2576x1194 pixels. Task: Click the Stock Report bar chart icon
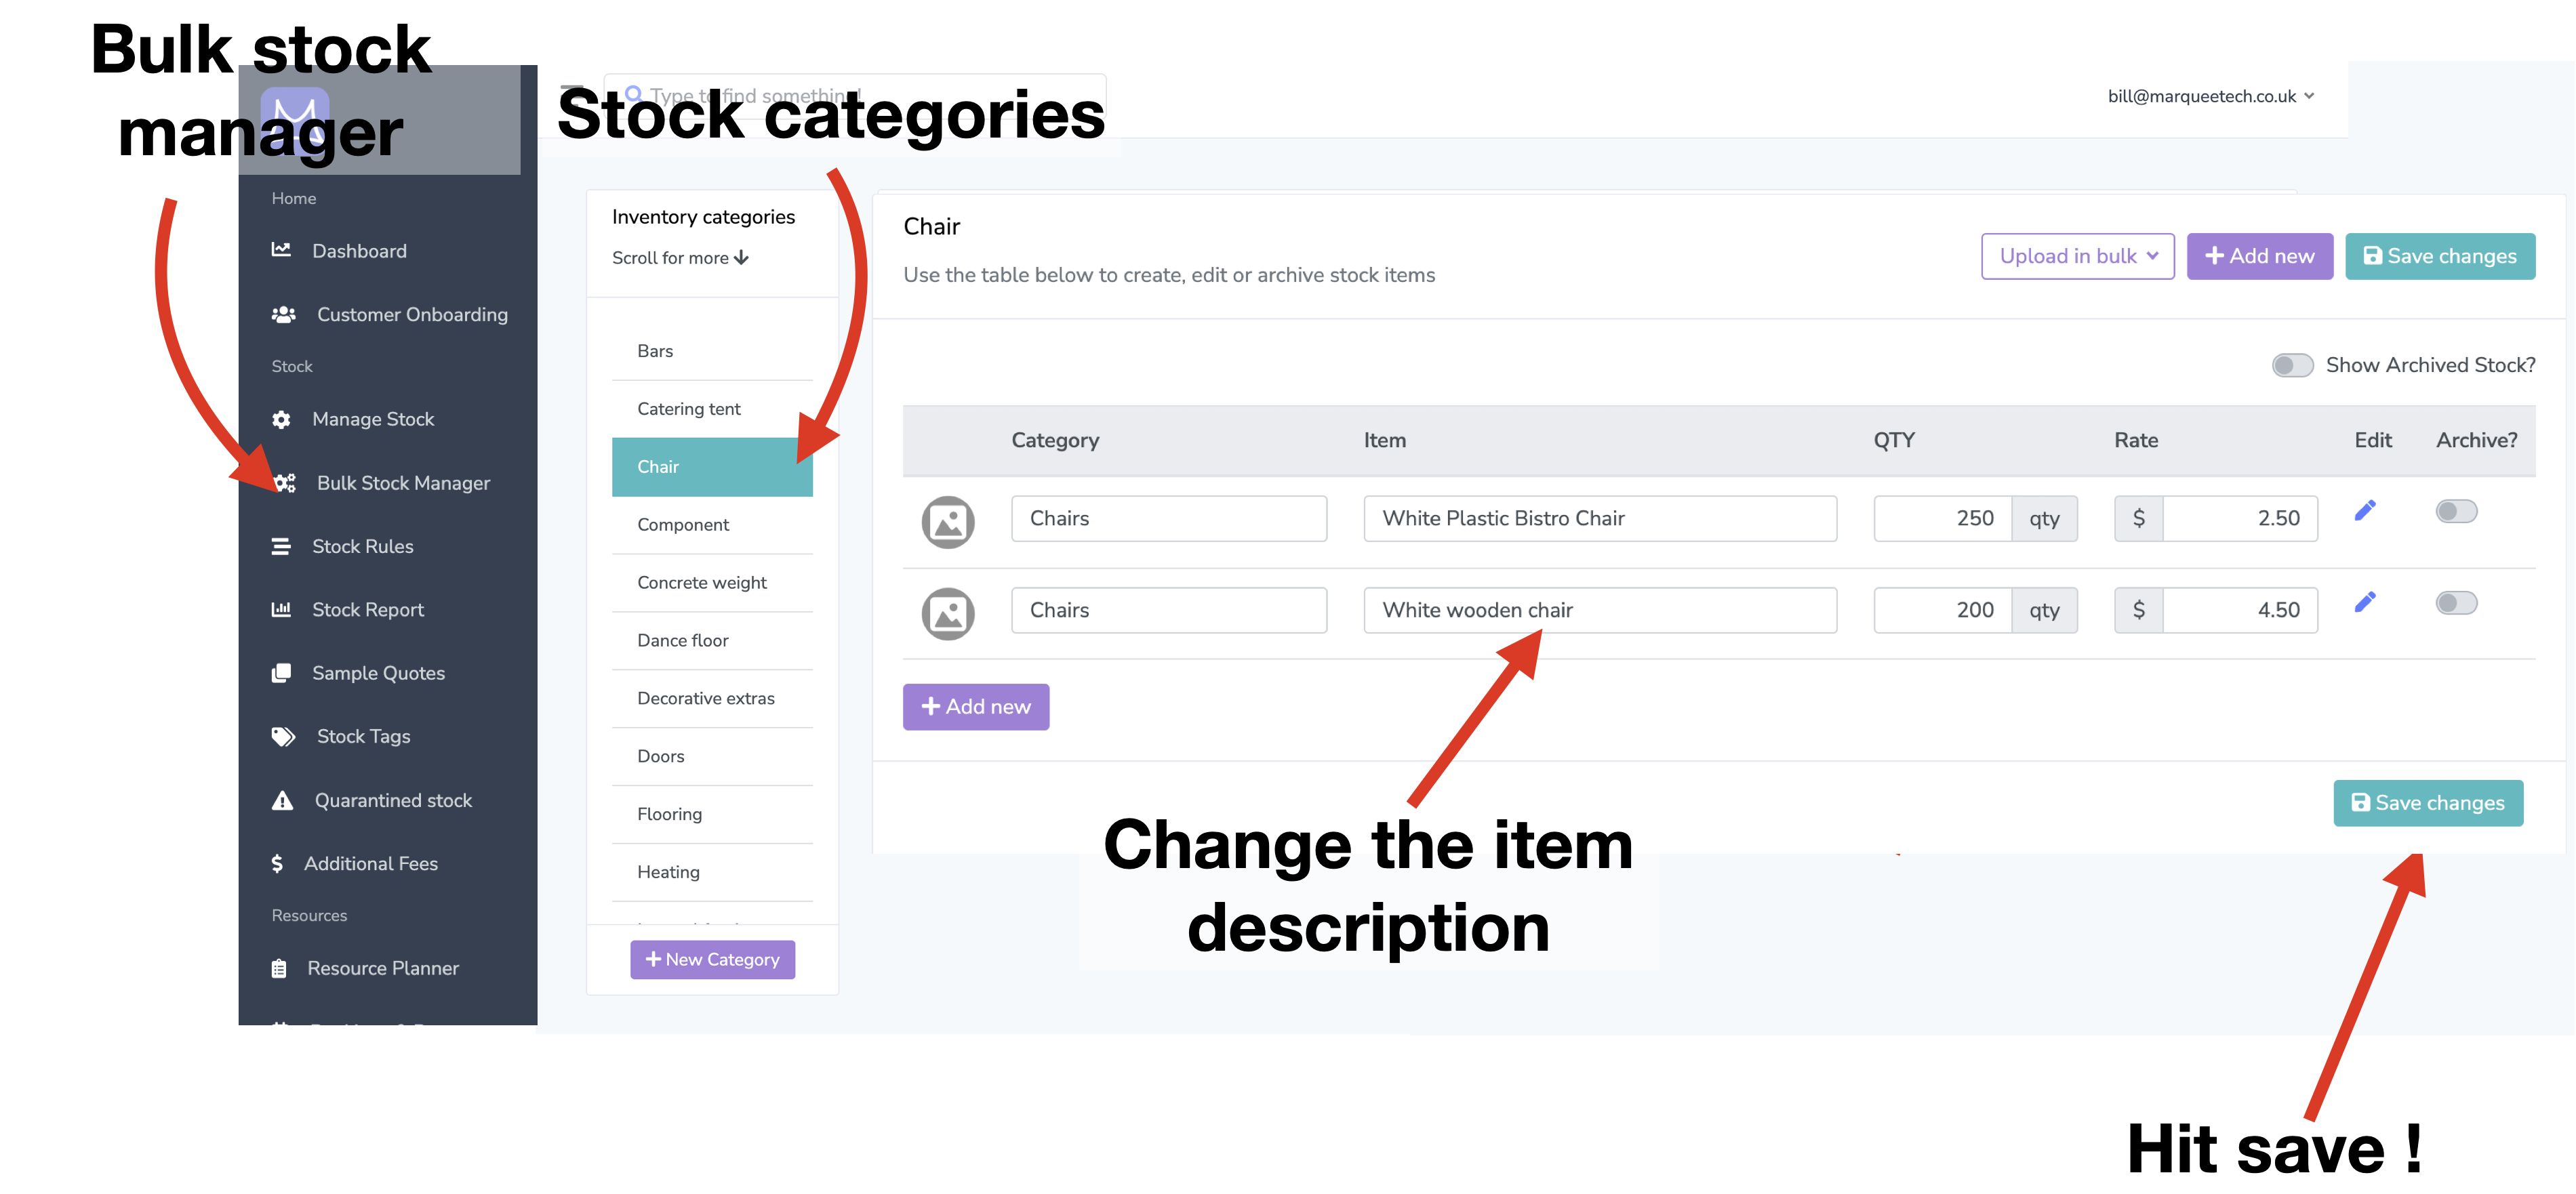pyautogui.click(x=281, y=610)
